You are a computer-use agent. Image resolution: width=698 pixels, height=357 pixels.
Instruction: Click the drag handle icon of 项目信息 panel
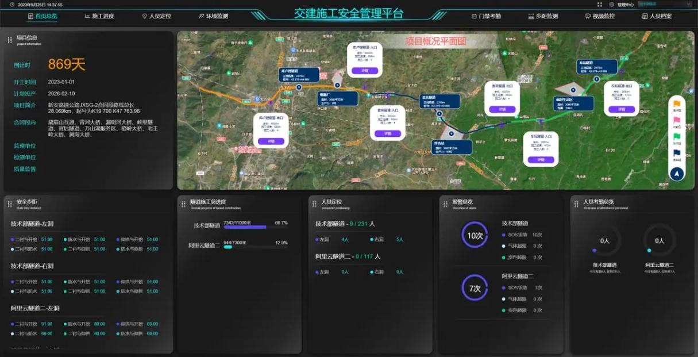(x=10, y=40)
